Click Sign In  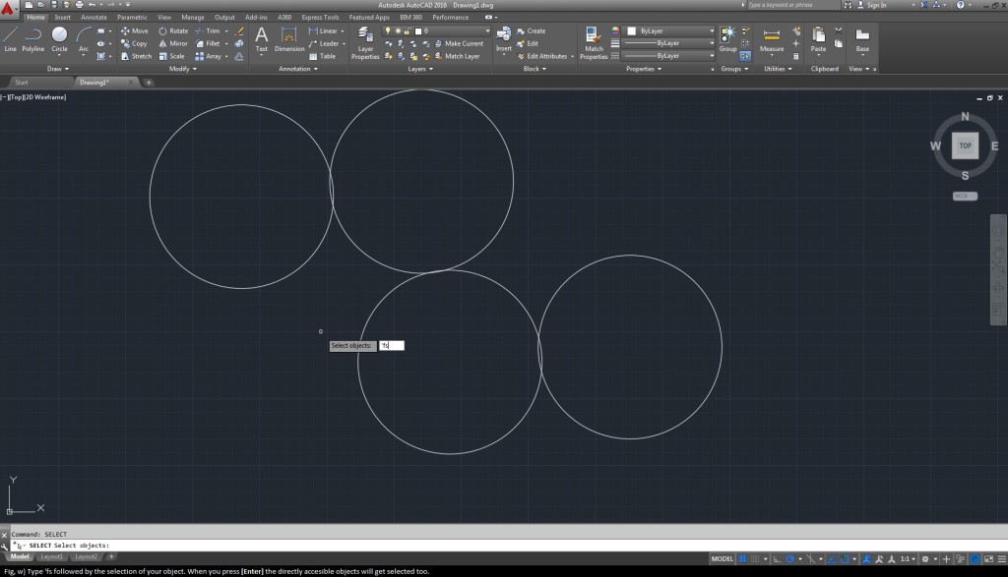(x=875, y=5)
